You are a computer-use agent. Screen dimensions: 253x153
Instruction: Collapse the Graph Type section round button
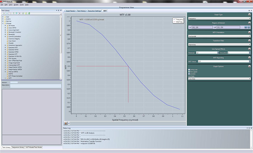[250, 14]
